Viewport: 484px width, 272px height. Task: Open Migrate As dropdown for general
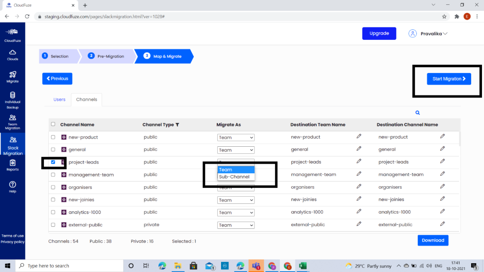(236, 150)
